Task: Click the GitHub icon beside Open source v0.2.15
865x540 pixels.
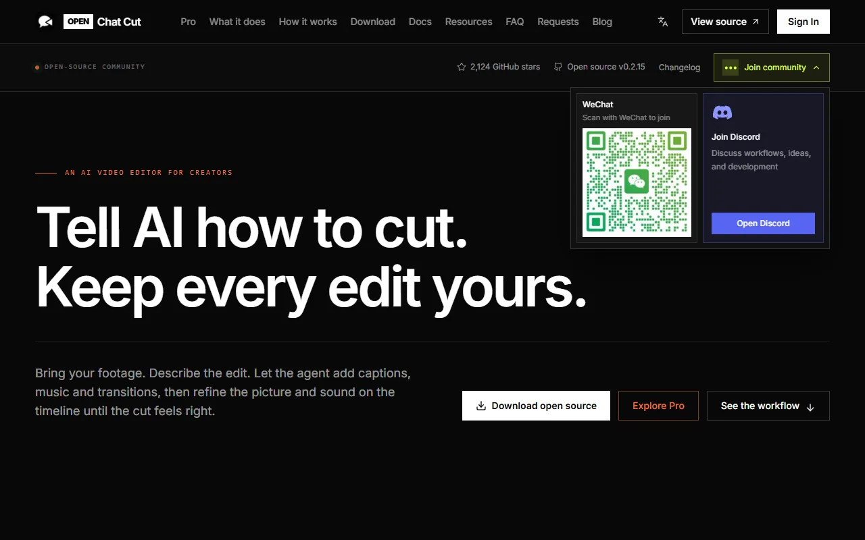Action: (x=558, y=67)
